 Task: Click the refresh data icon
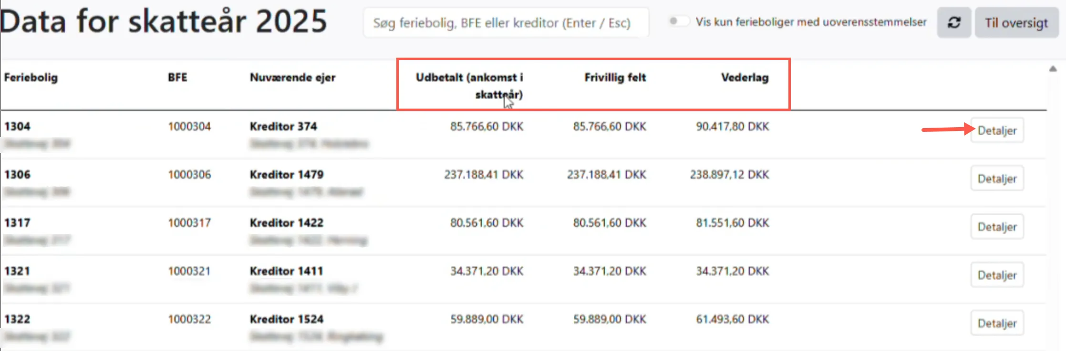(x=954, y=22)
